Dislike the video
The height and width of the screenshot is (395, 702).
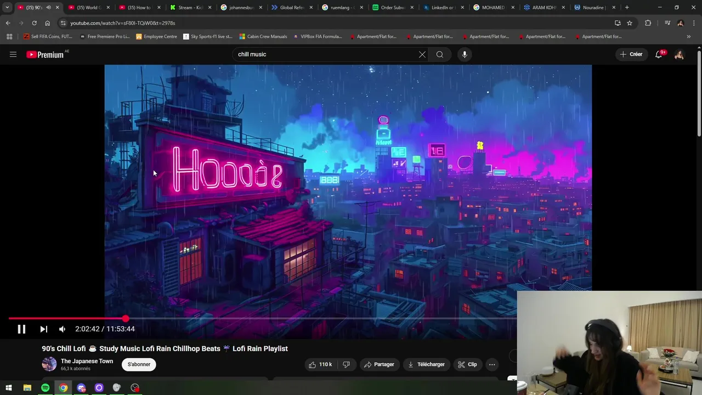coord(347,364)
